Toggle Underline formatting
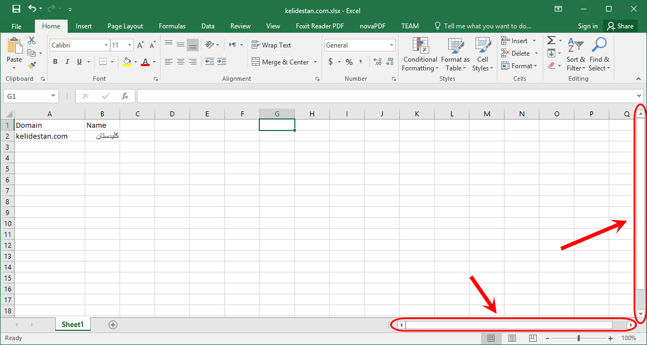The height and width of the screenshot is (345, 647). tap(79, 62)
